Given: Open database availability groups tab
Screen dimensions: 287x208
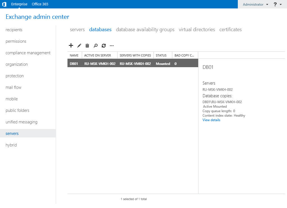Looking at the screenshot, I should [x=145, y=30].
